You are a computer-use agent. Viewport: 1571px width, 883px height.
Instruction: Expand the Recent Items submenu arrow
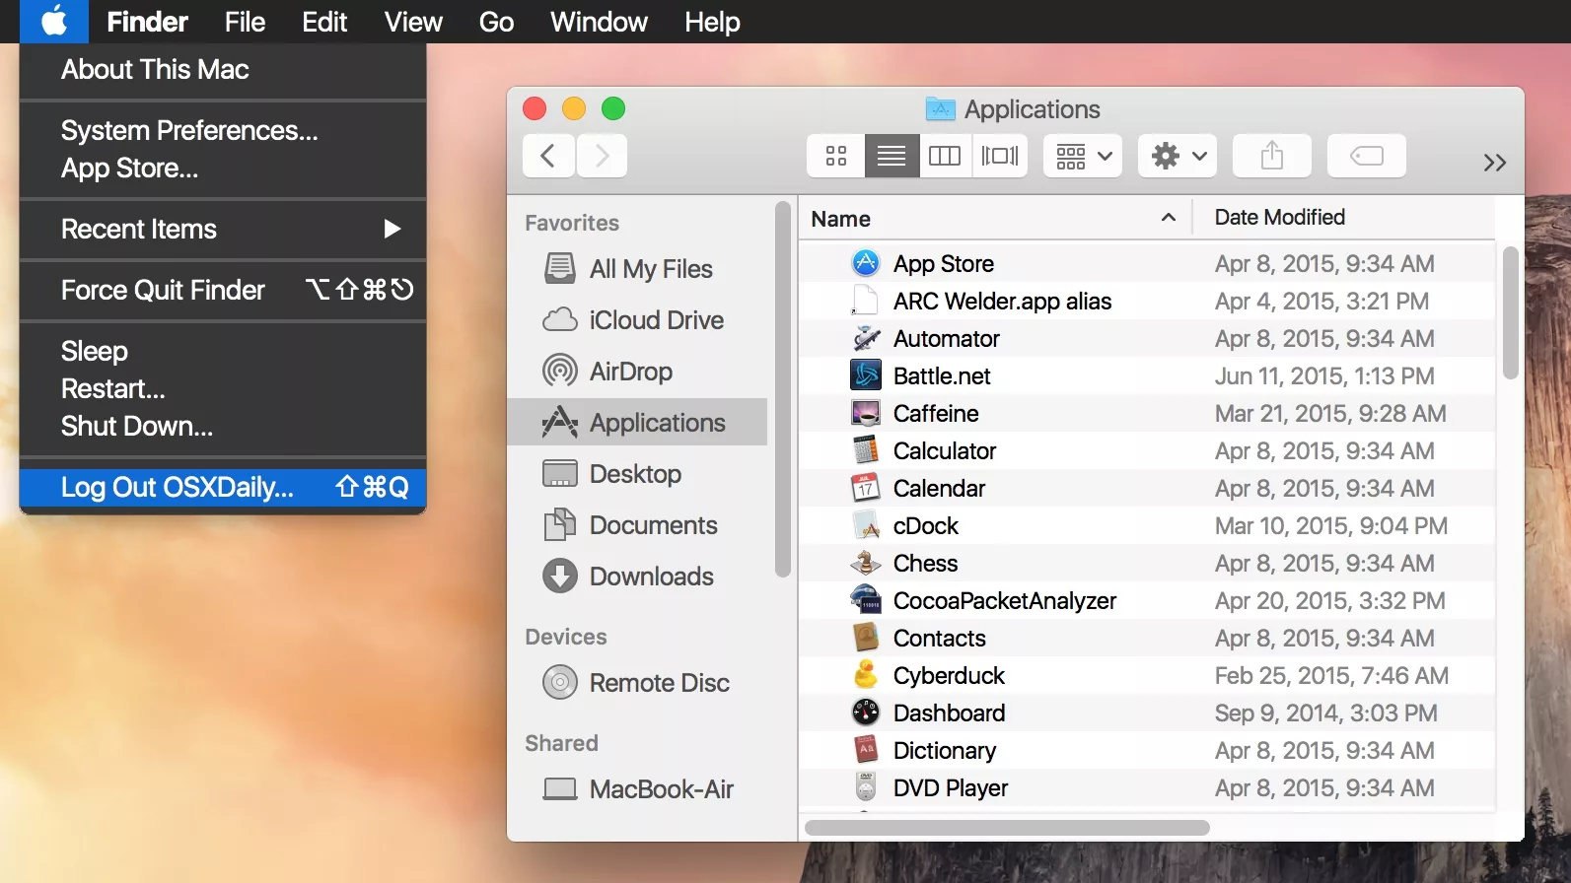coord(393,229)
